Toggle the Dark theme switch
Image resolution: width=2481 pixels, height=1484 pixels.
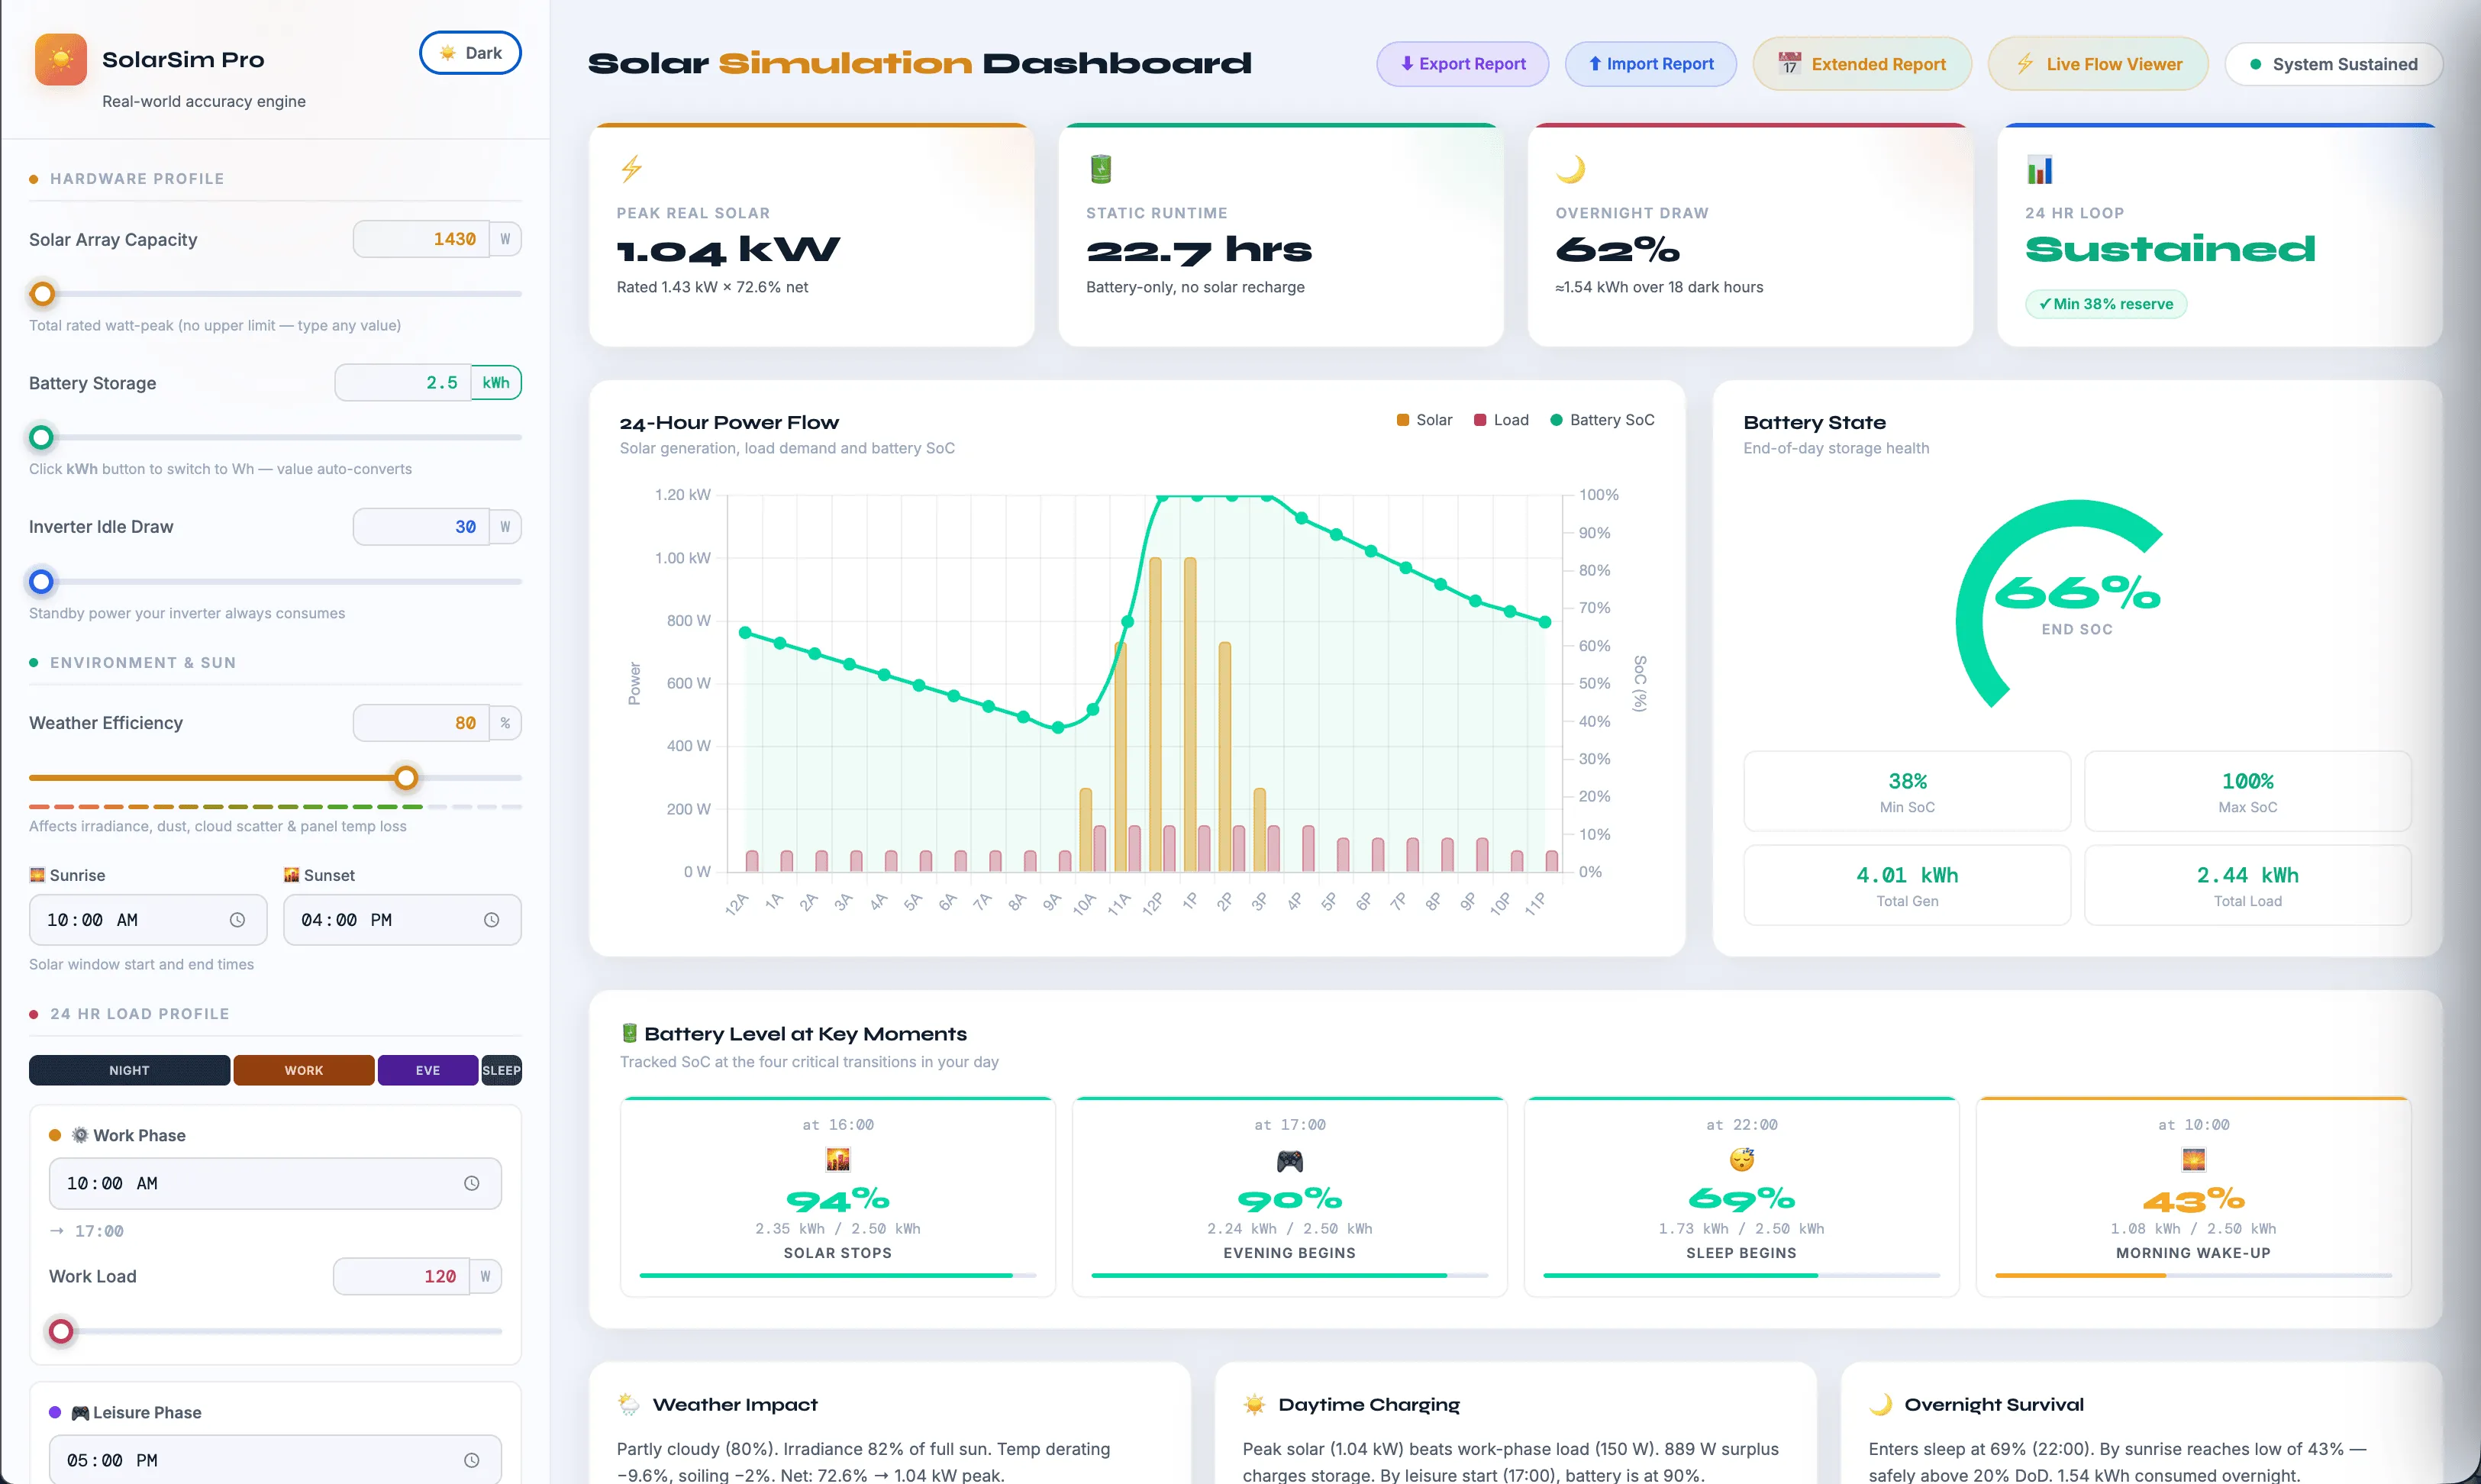[470, 53]
